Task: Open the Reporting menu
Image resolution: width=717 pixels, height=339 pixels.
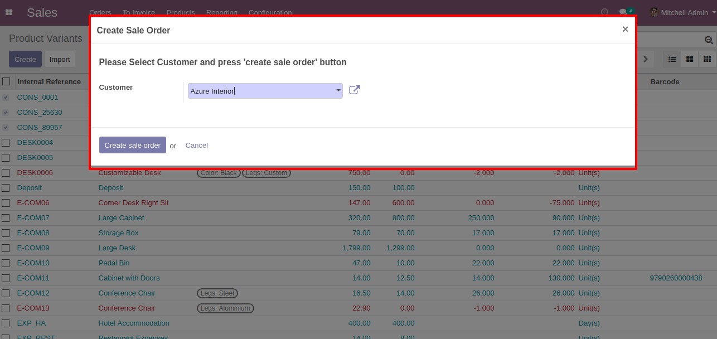Action: 222,12
